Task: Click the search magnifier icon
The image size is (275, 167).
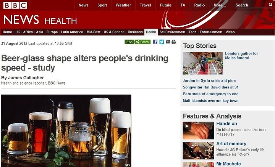Action: (x=270, y=5)
